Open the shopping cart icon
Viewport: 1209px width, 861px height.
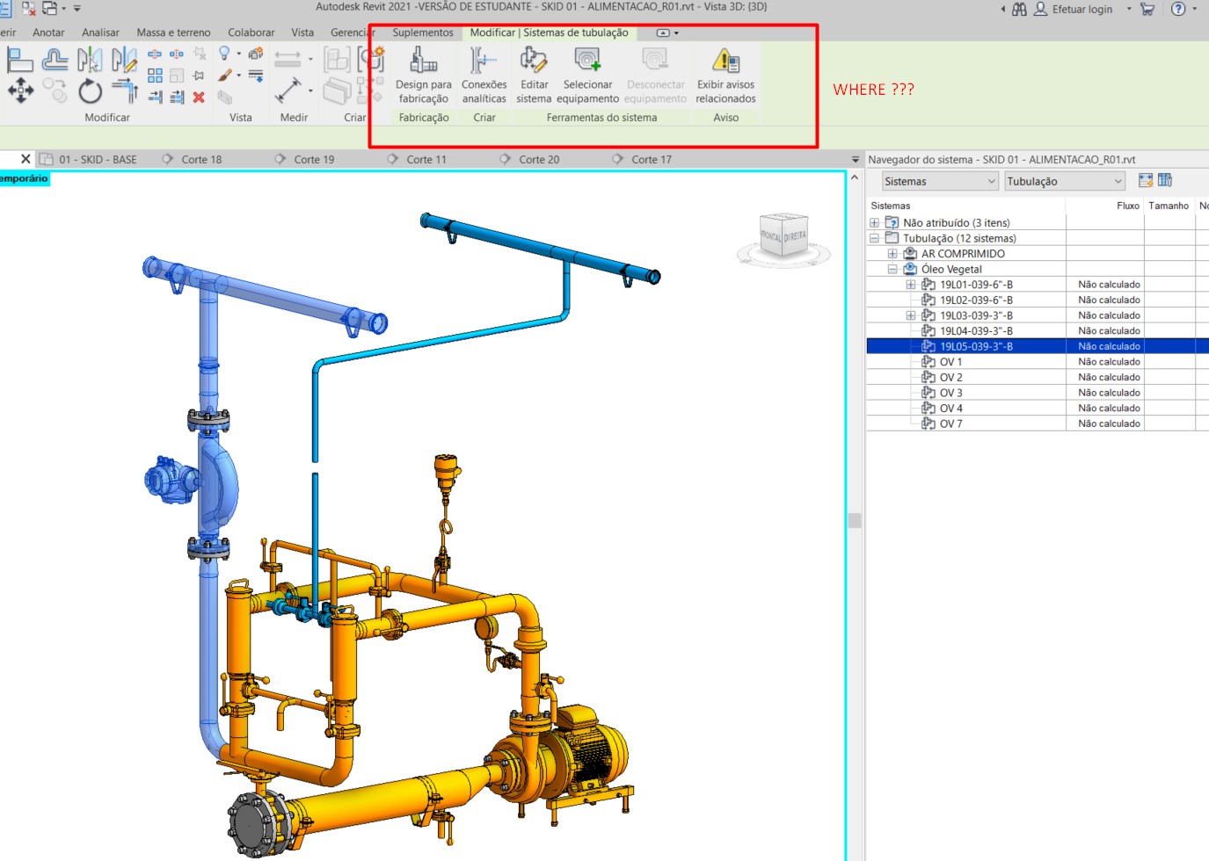1147,9
